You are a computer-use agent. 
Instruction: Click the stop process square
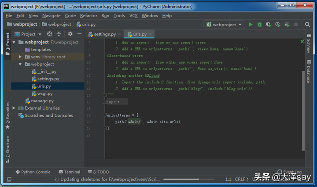pyautogui.click(x=296, y=25)
